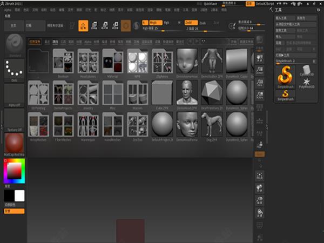Click the Home Page button
The width and height of the screenshot is (324, 243).
tap(14, 25)
